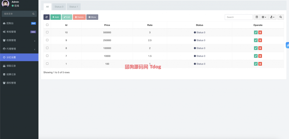The height and width of the screenshot is (139, 289).
Task: Click the table Search input field
Action: pyautogui.click(x=238, y=17)
